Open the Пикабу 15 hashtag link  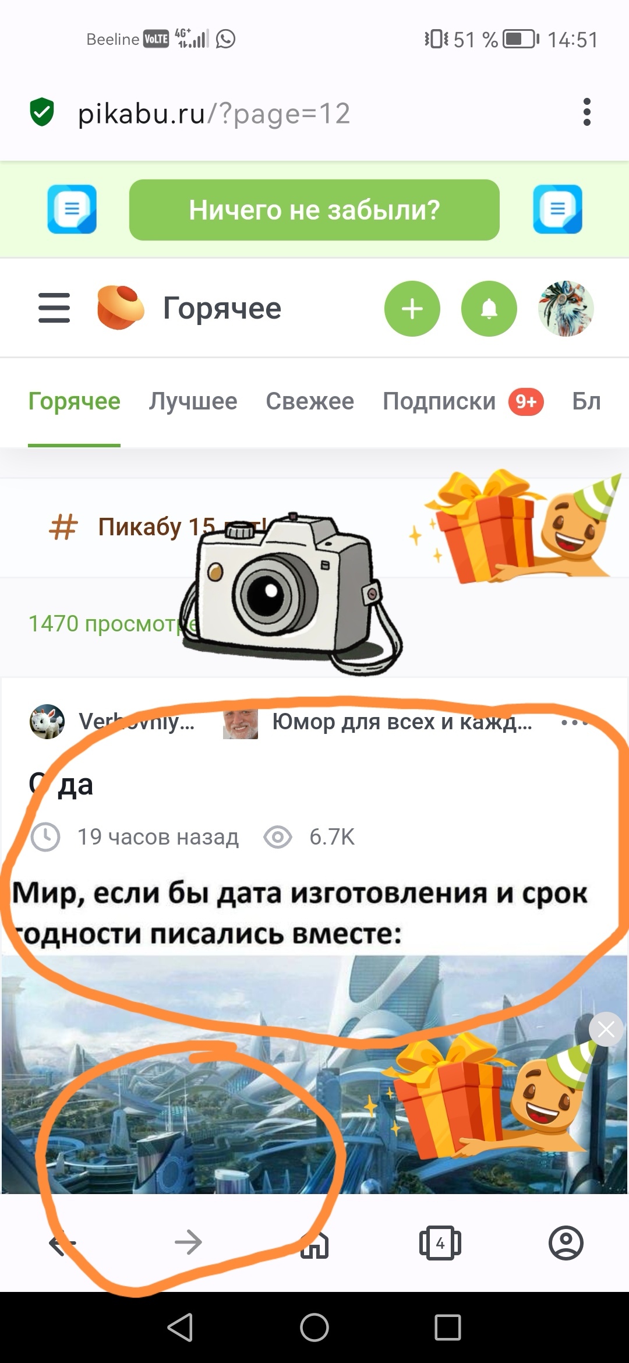pyautogui.click(x=157, y=527)
